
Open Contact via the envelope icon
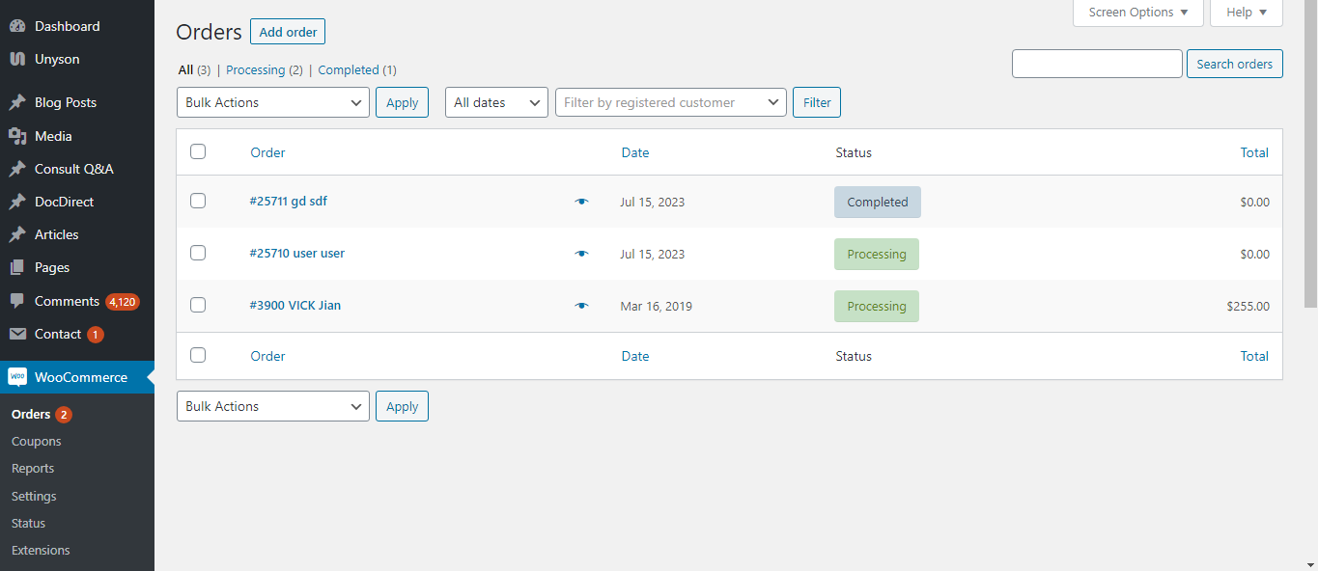tap(18, 334)
